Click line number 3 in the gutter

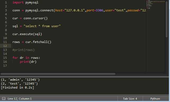[x=6, y=10]
